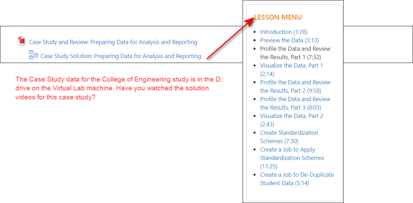Open Visualize the Data, Part 1 (2:14)
This screenshot has height=203, width=413.
pyautogui.click(x=291, y=65)
